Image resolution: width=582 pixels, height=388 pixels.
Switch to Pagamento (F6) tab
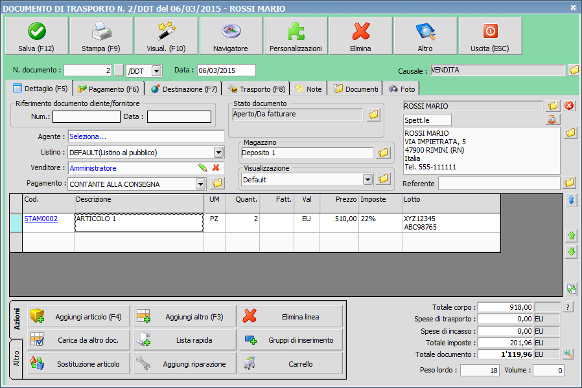[x=108, y=89]
